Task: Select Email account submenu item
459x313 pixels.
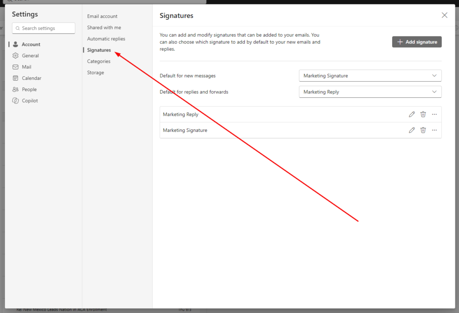Action: (x=102, y=16)
